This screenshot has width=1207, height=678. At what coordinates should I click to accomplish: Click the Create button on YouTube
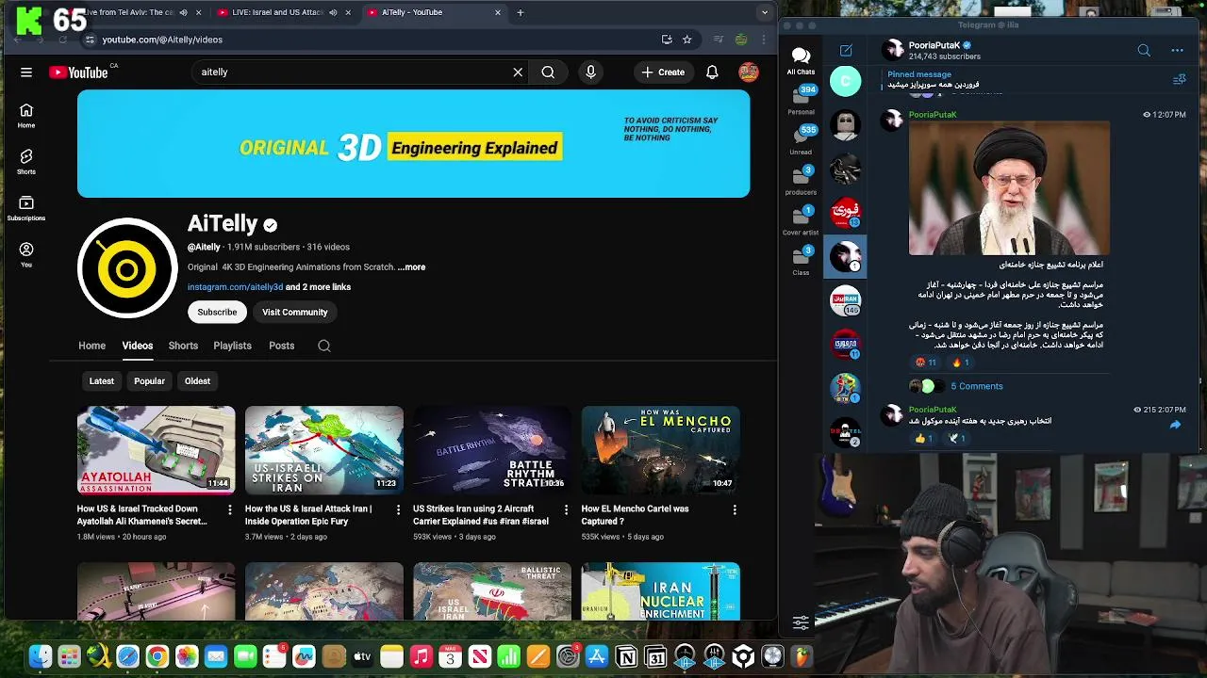(663, 72)
